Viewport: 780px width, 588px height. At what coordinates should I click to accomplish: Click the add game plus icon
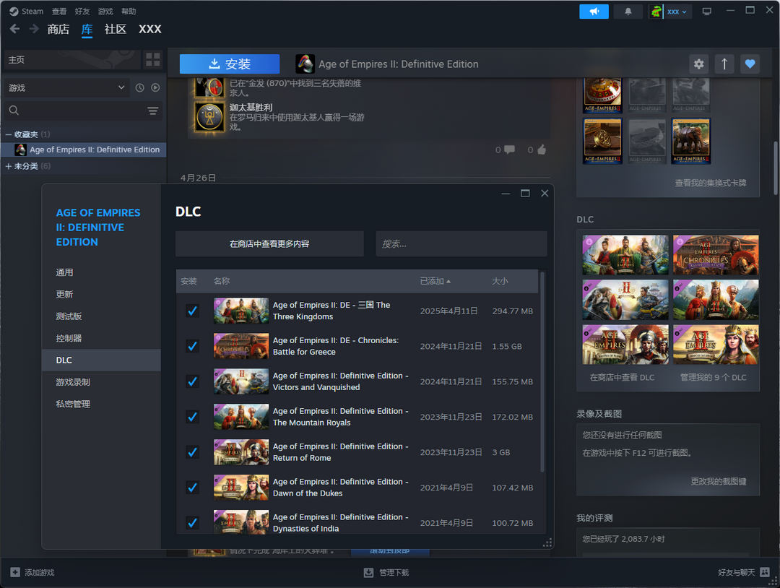[x=15, y=572]
